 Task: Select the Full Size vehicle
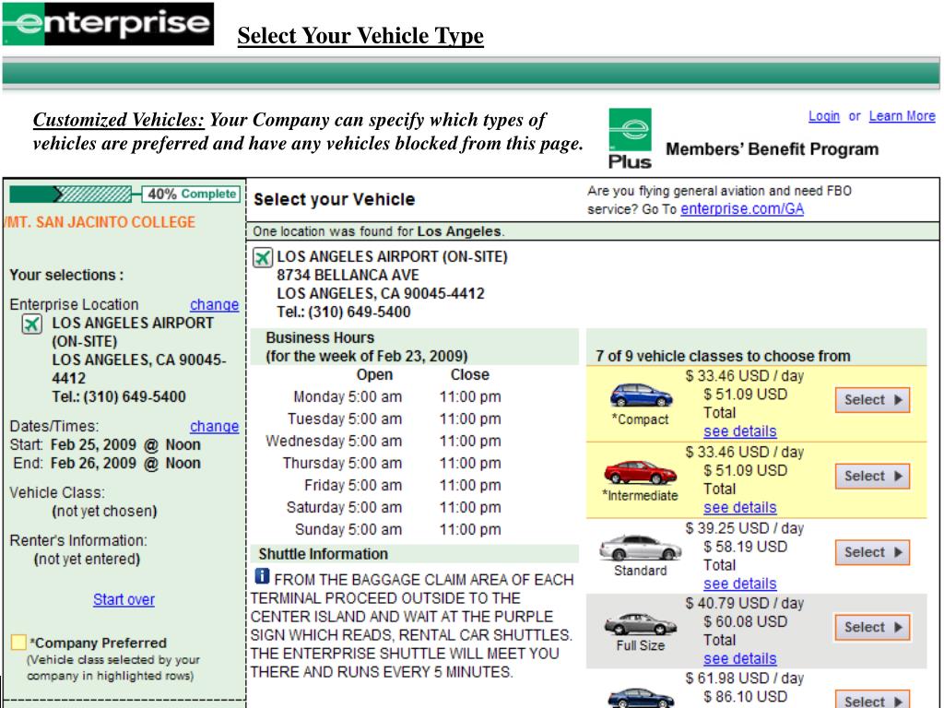(x=872, y=627)
